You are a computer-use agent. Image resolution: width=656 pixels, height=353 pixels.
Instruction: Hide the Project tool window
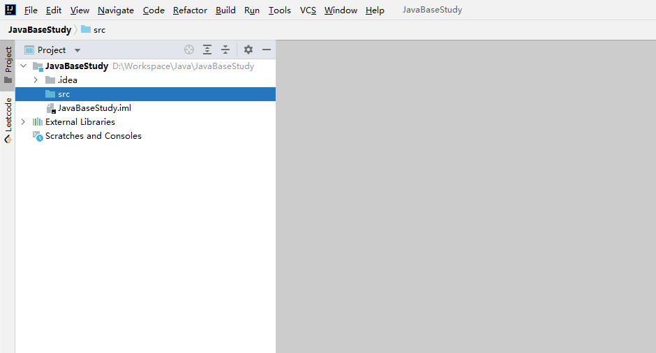pyautogui.click(x=267, y=50)
